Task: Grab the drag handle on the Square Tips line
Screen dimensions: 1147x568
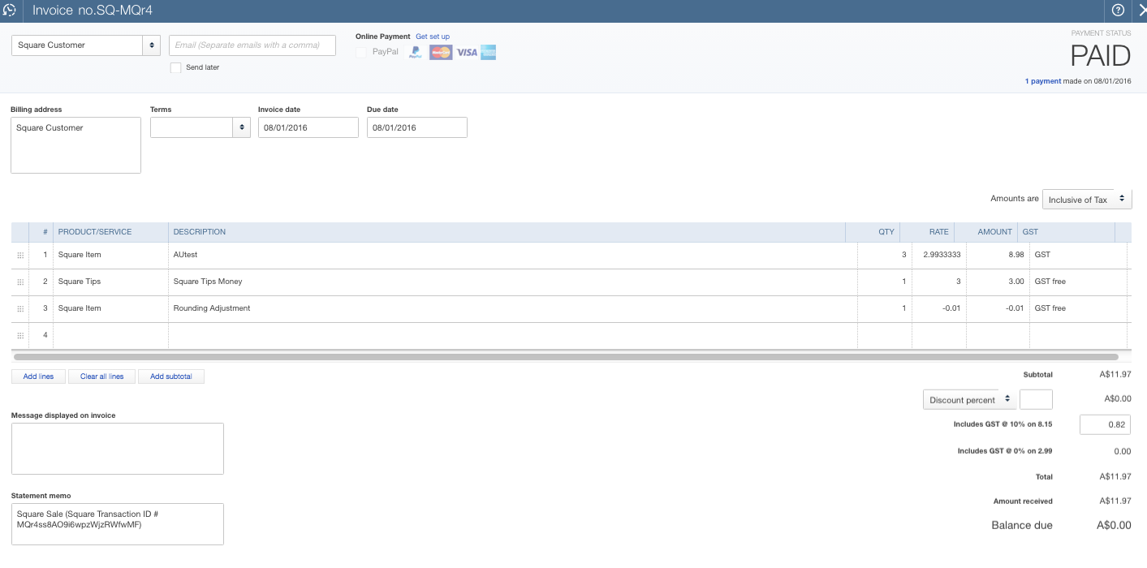Action: coord(19,281)
